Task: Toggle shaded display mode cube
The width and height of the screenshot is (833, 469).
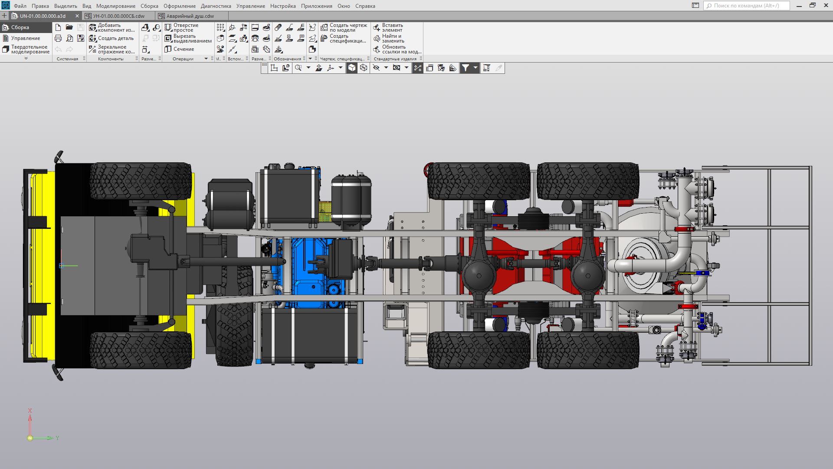Action: [352, 68]
